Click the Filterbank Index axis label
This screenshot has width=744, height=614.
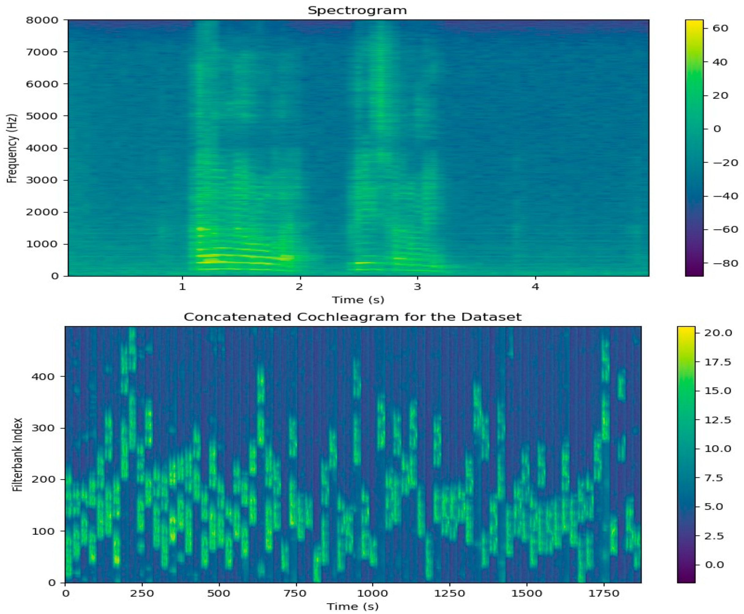[x=17, y=455]
